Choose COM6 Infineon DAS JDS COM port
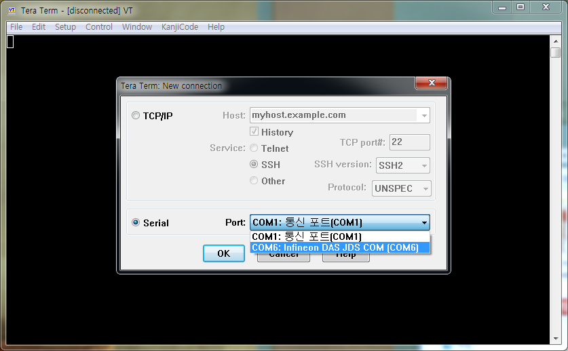The image size is (568, 351). 340,247
